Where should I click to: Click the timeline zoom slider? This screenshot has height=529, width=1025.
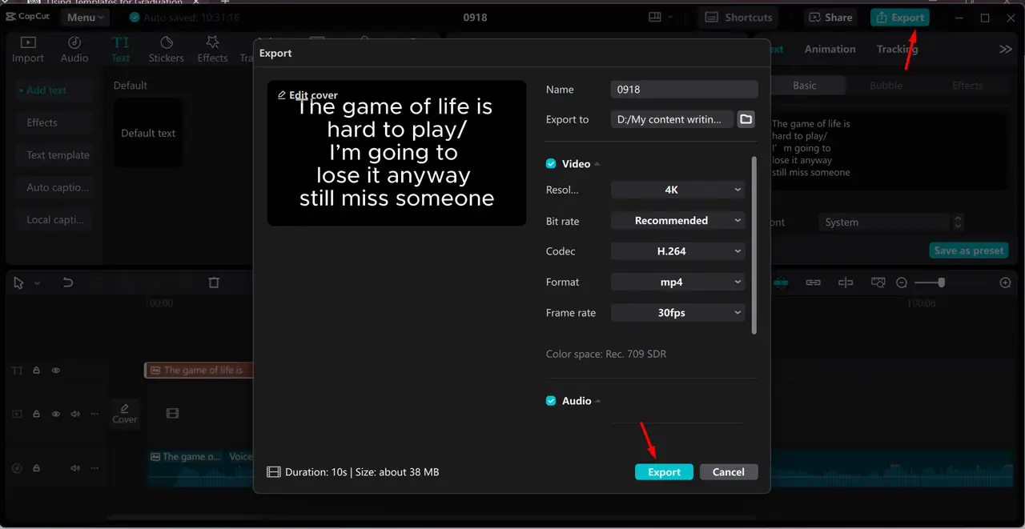point(930,283)
